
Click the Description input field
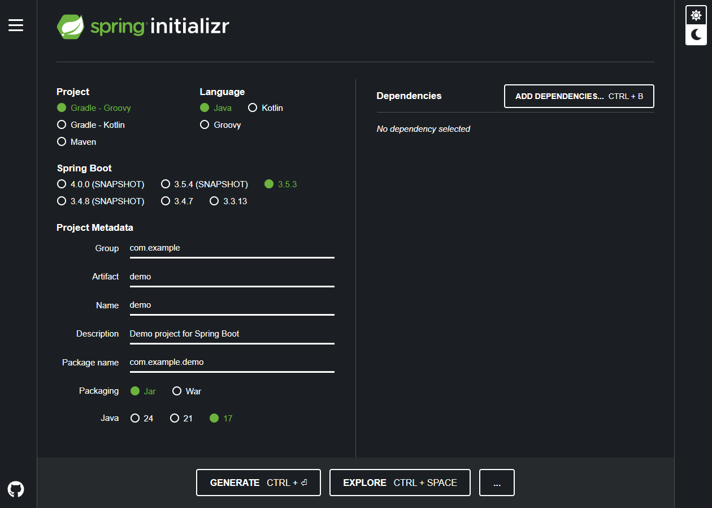point(232,334)
